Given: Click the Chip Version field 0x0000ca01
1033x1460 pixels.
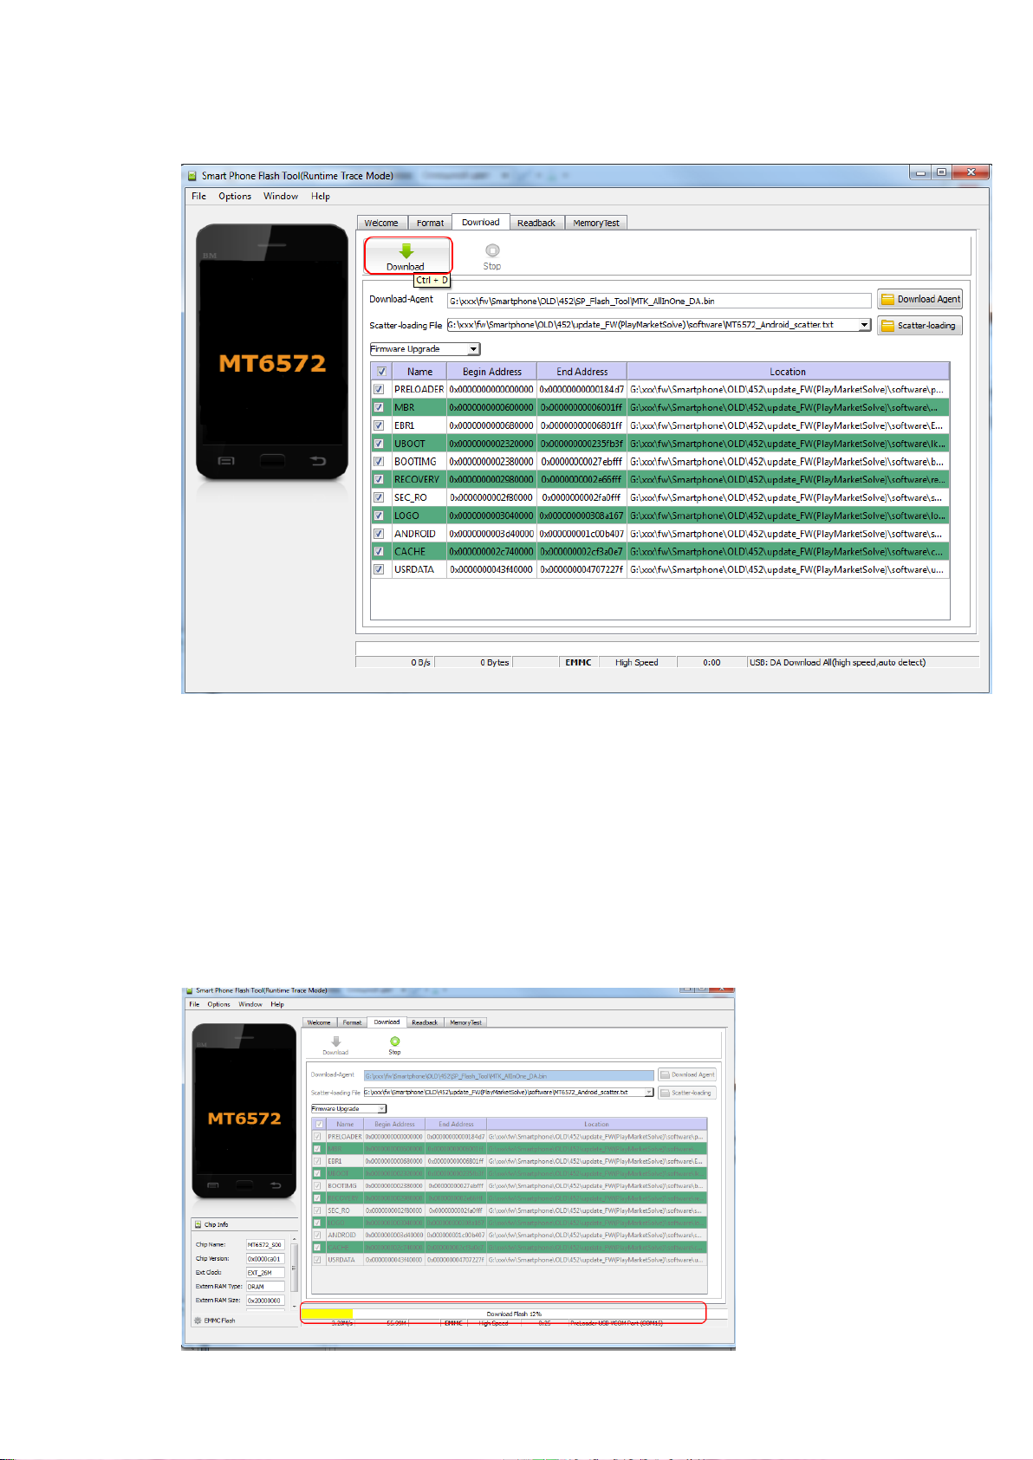Looking at the screenshot, I should pos(265,1259).
